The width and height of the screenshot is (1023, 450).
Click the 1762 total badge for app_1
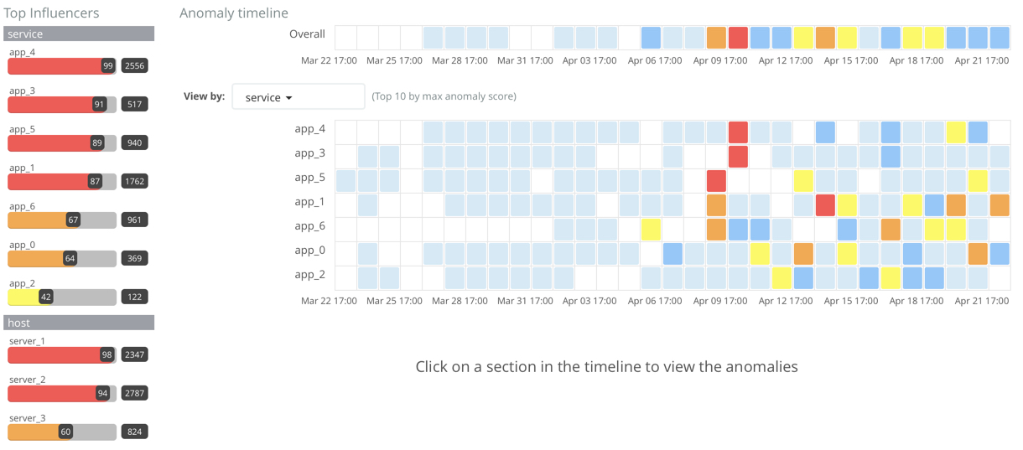[x=134, y=182]
